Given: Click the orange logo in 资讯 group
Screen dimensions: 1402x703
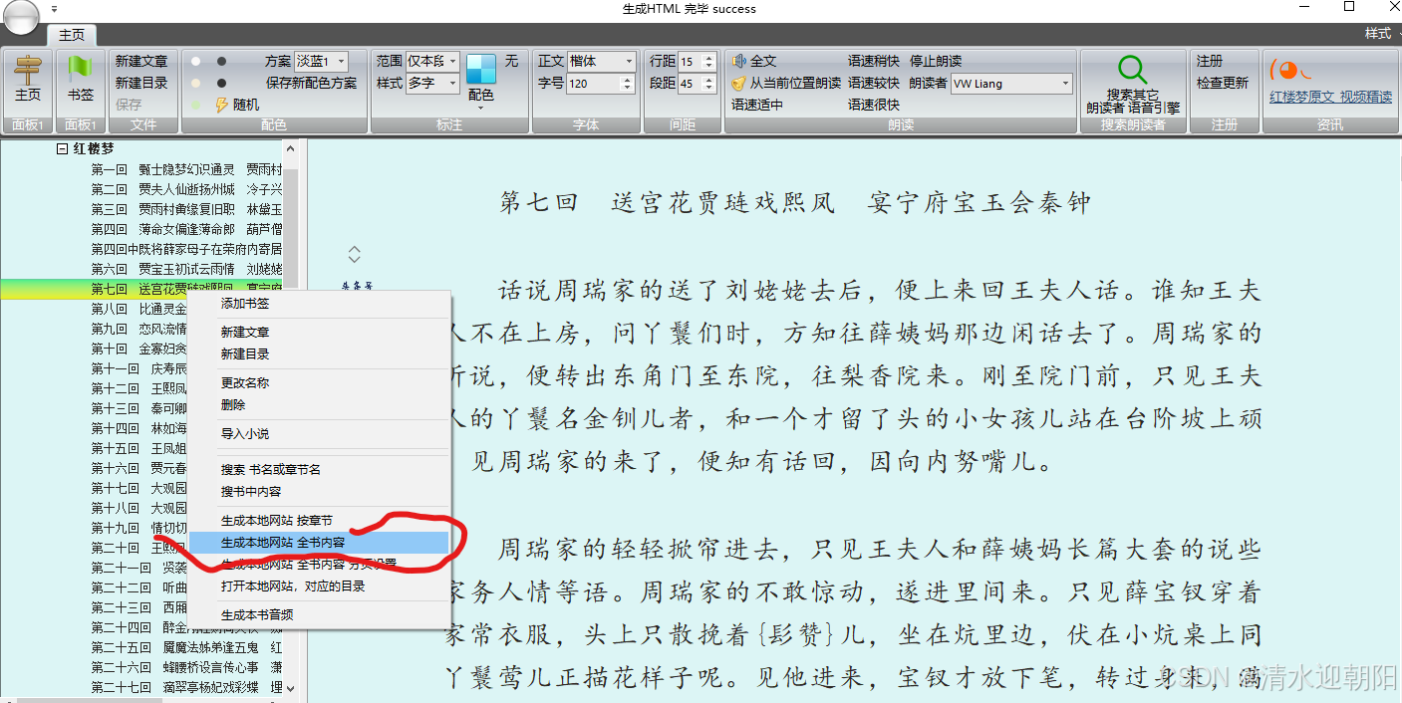Looking at the screenshot, I should click(1291, 70).
